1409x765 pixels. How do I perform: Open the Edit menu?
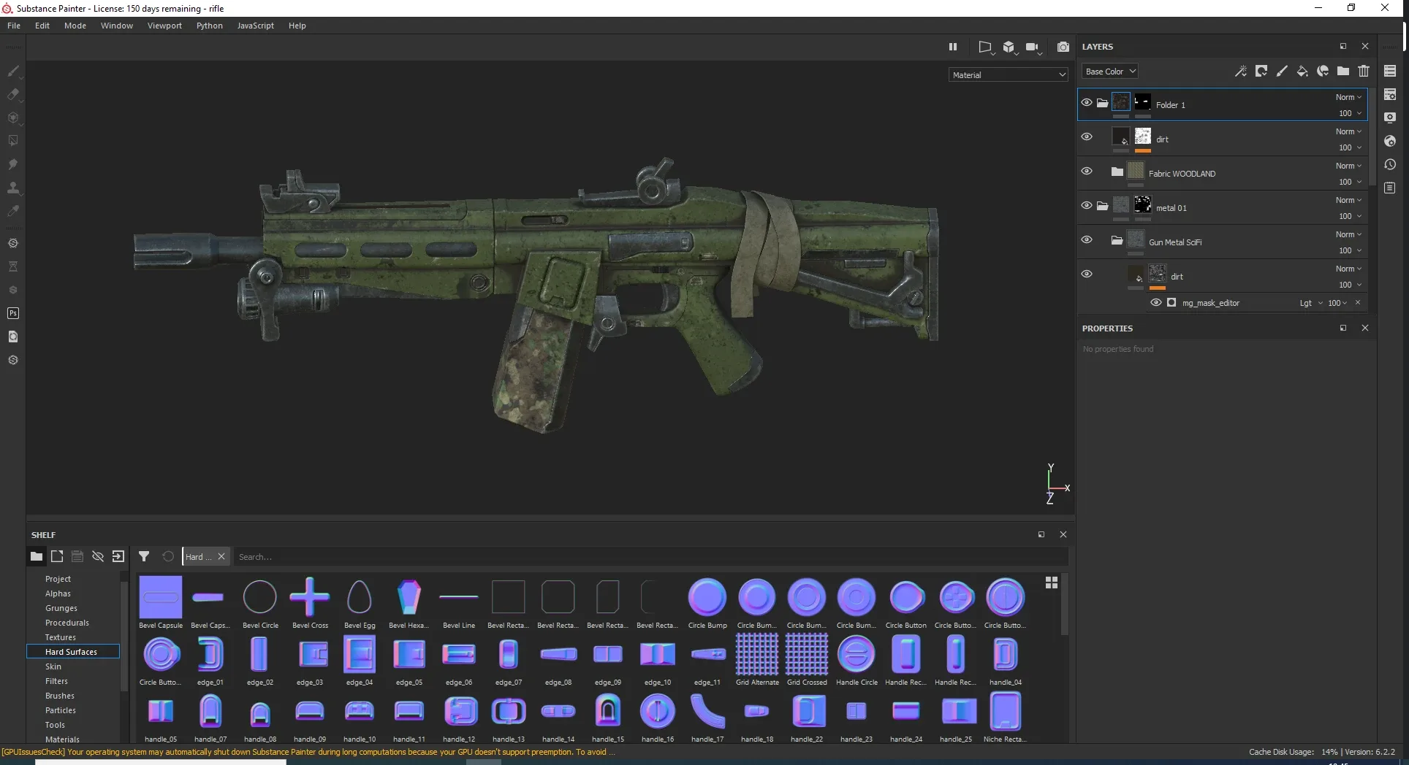click(42, 26)
